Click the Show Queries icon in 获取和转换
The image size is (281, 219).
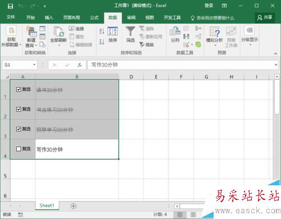(x=43, y=29)
